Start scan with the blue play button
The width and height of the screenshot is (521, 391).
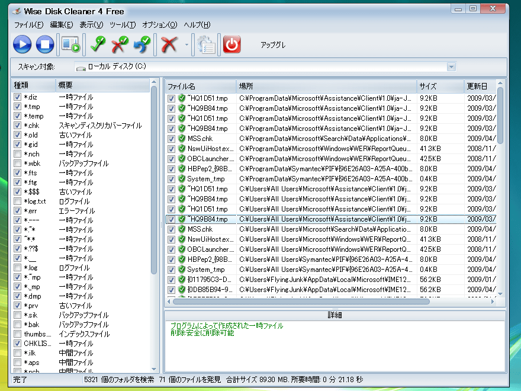click(x=22, y=44)
